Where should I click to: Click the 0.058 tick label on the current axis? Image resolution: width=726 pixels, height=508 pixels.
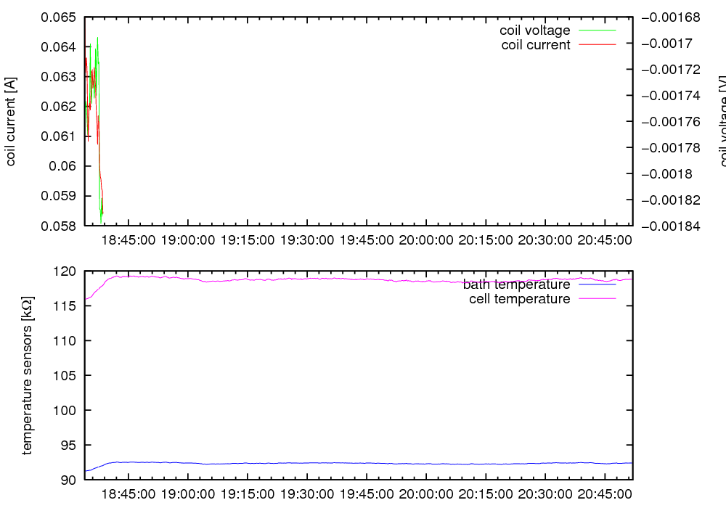[x=59, y=226]
